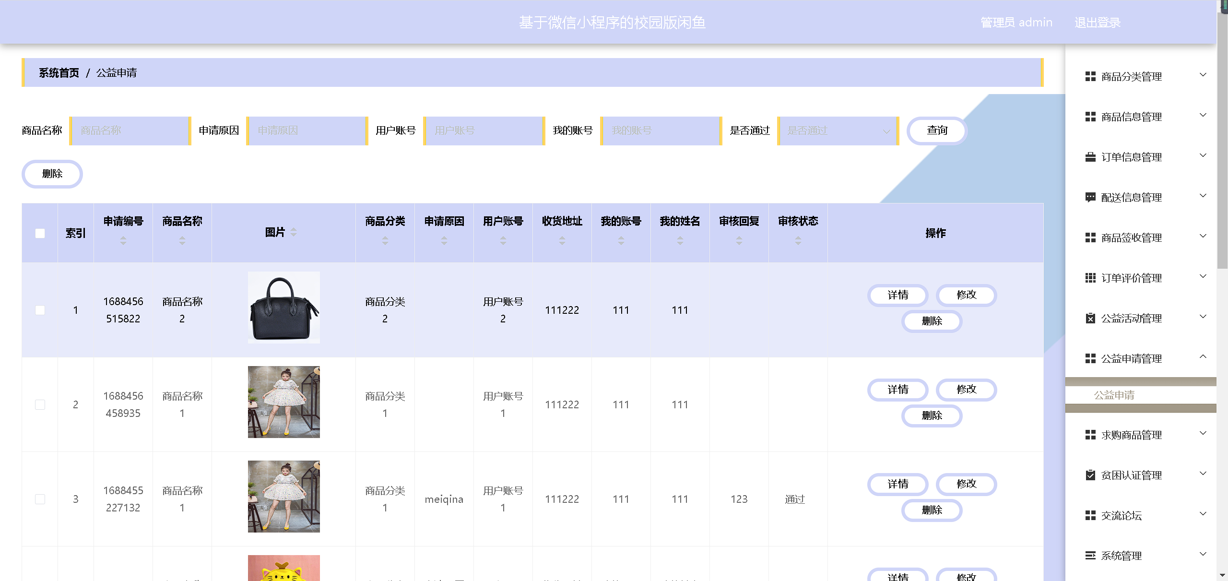Click the grid icon beside 订单评价管理
1228x581 pixels.
coord(1090,278)
